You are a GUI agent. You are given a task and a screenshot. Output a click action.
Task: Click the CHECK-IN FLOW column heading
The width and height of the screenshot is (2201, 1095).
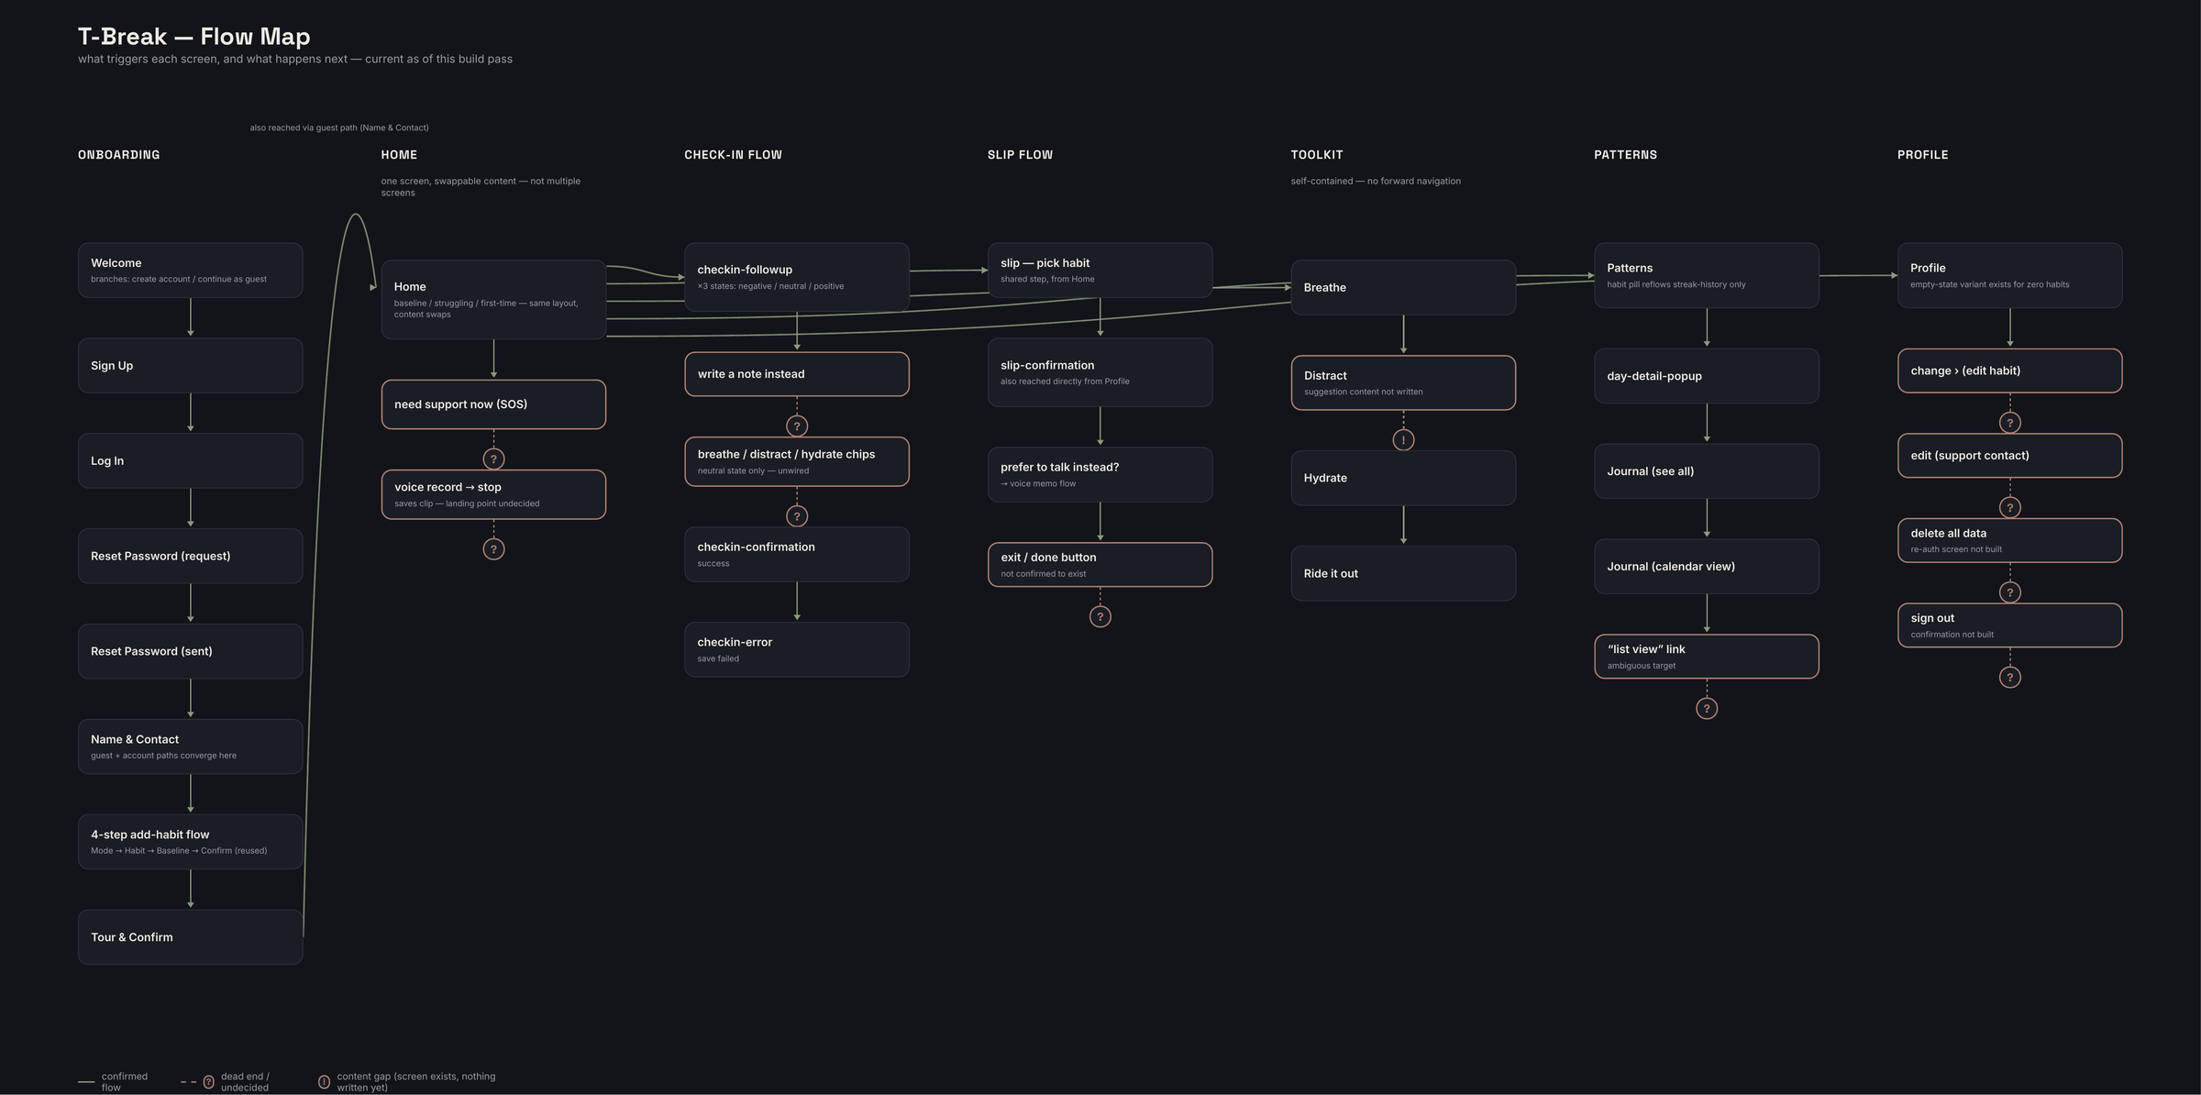pos(733,155)
